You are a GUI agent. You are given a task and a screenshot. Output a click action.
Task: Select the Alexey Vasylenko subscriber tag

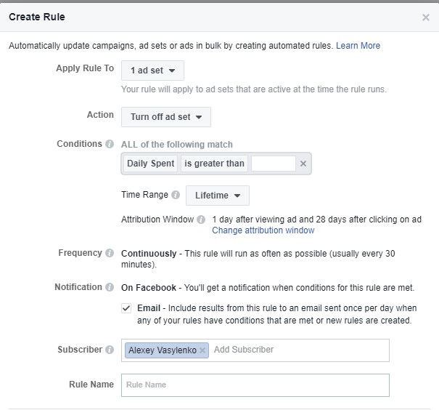tap(167, 350)
